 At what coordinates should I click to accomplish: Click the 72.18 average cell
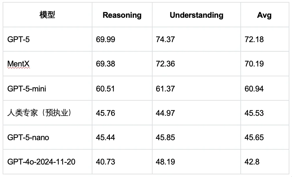pyautogui.click(x=254, y=39)
